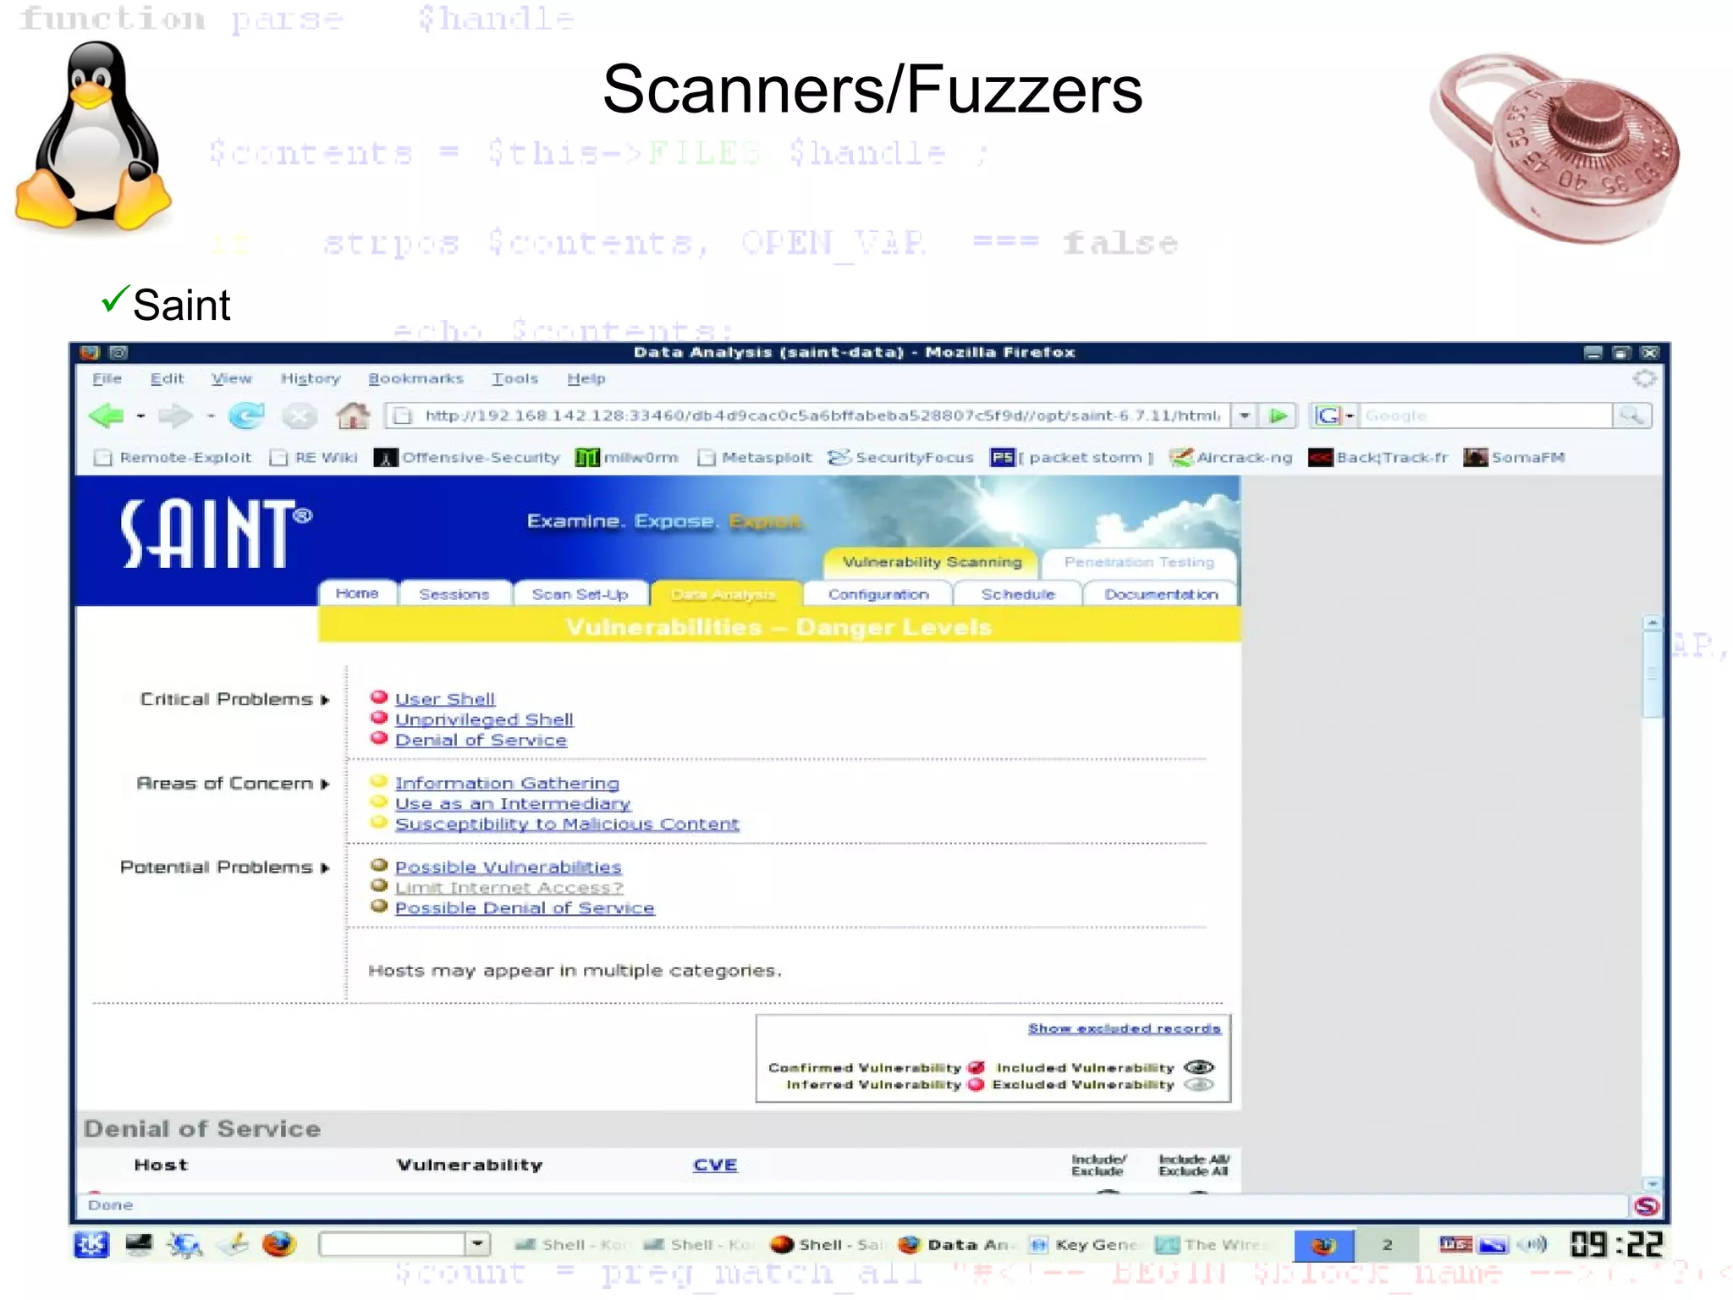Click the red S icon in the status bar

1646,1205
